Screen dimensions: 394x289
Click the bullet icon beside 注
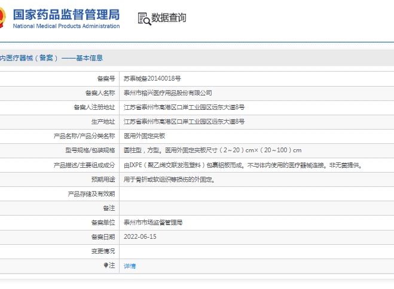106,265
